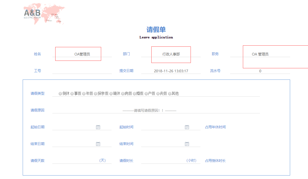Image resolution: width=308 pixels, height=179 pixels.
Task: Open the 结束时间 calendar picker icon
Action: coord(187,144)
